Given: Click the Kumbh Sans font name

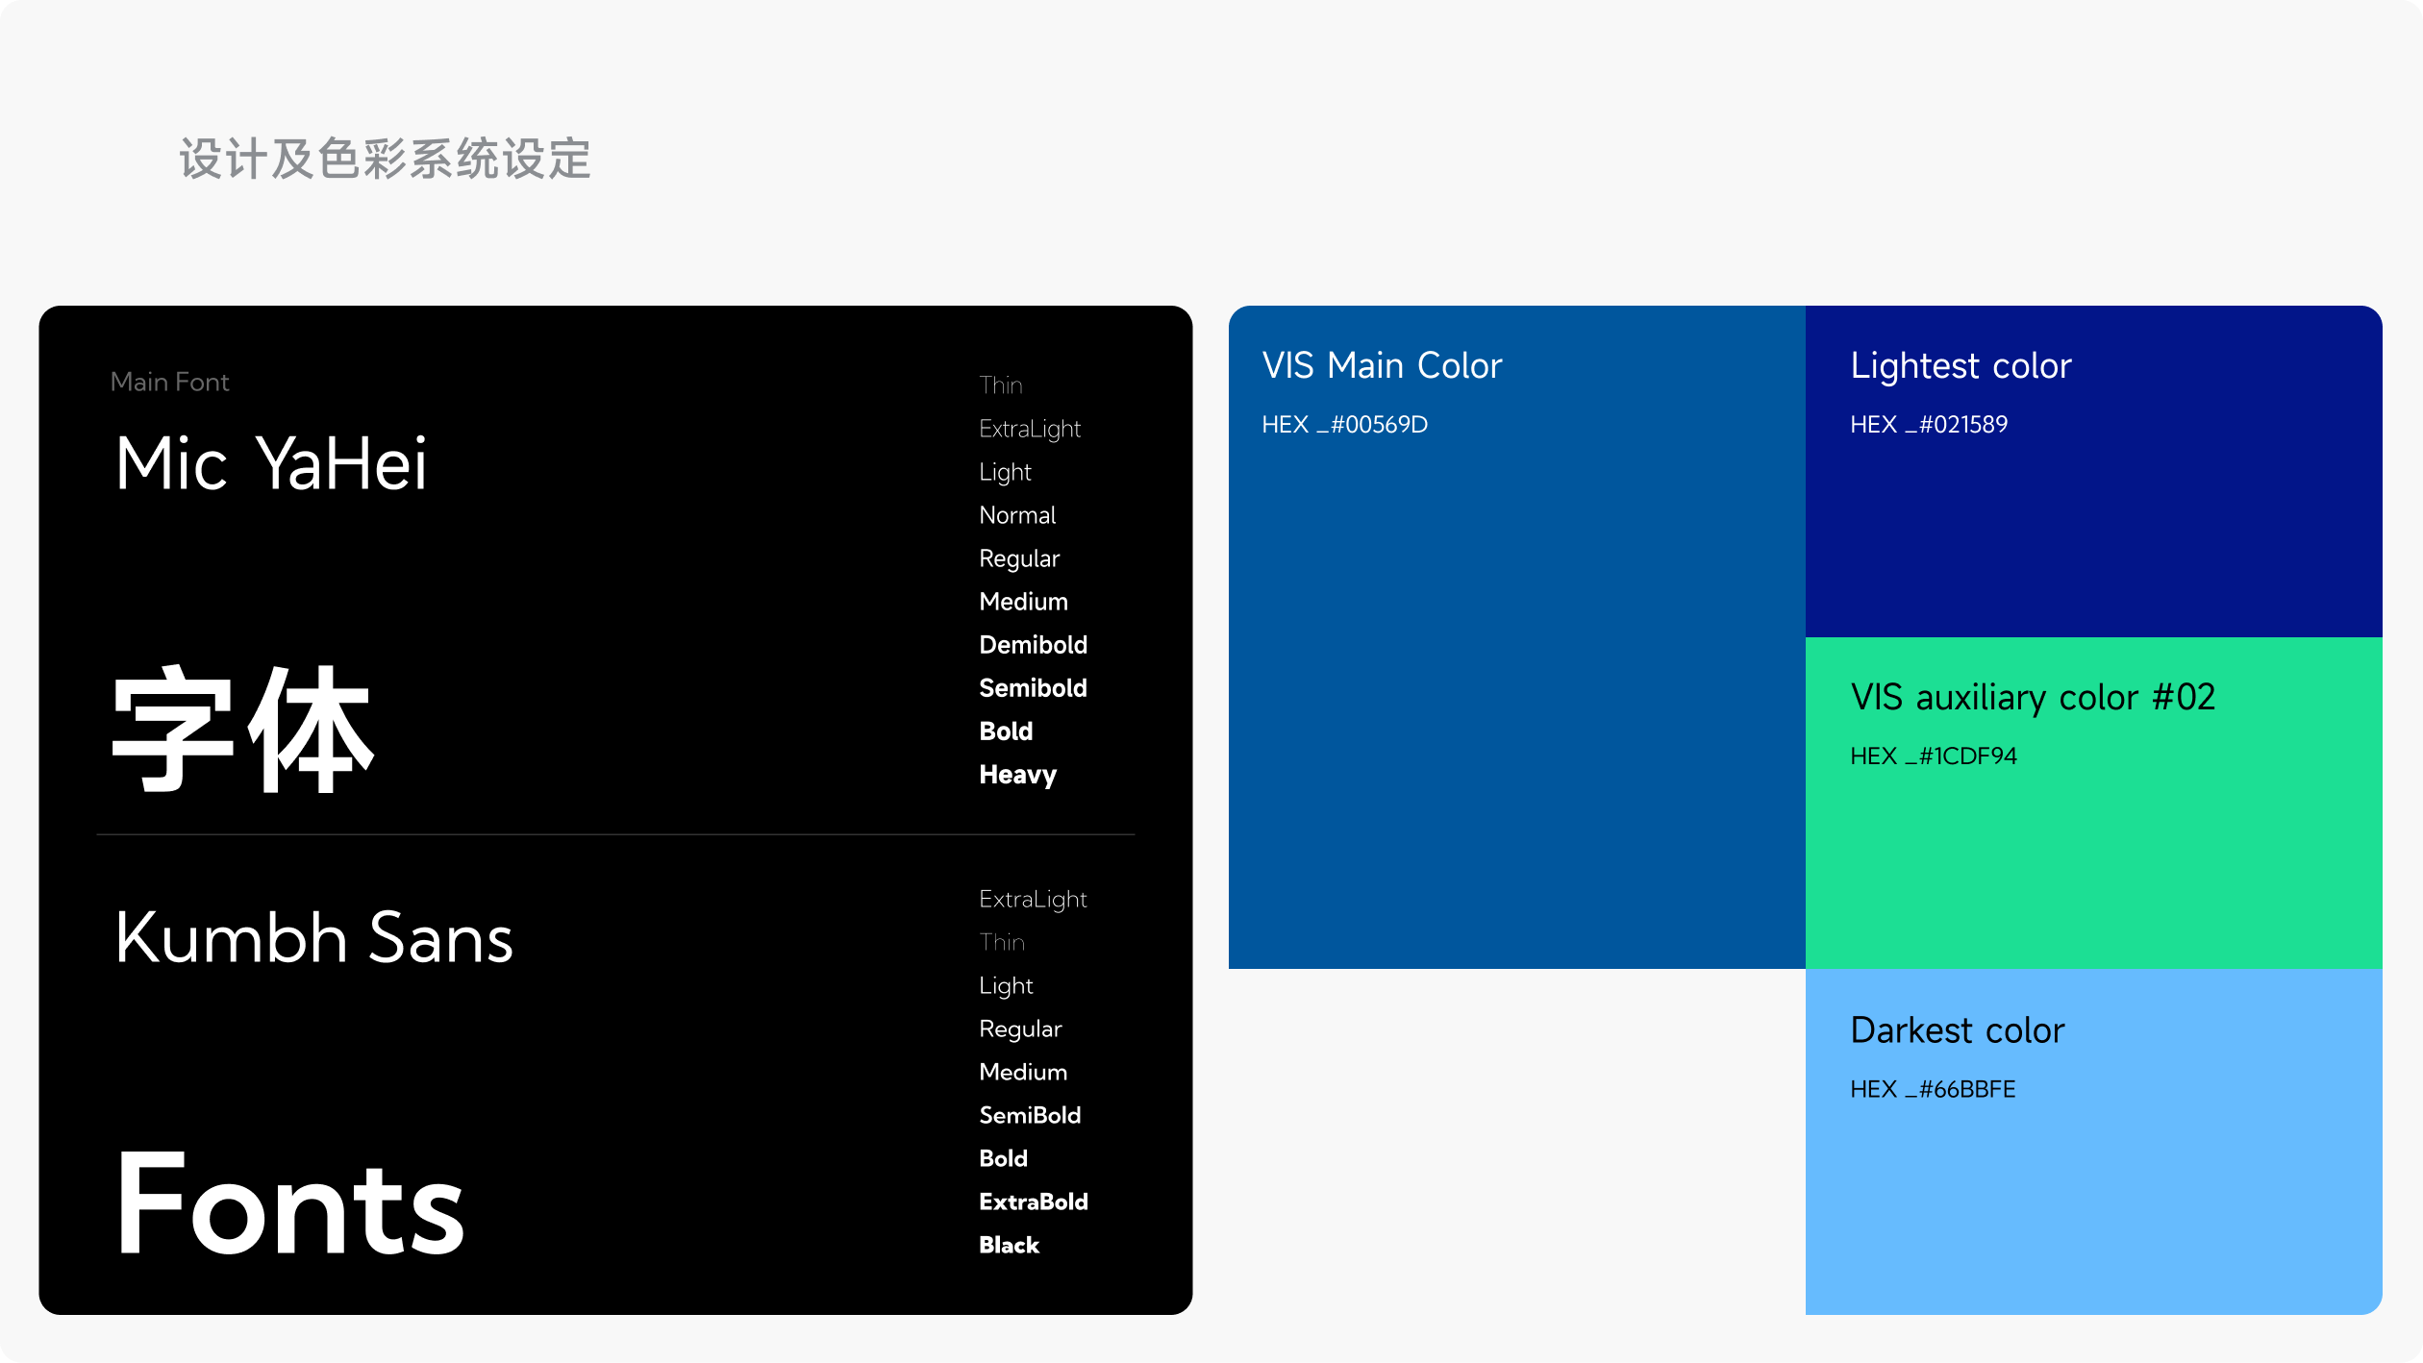Looking at the screenshot, I should (x=313, y=938).
